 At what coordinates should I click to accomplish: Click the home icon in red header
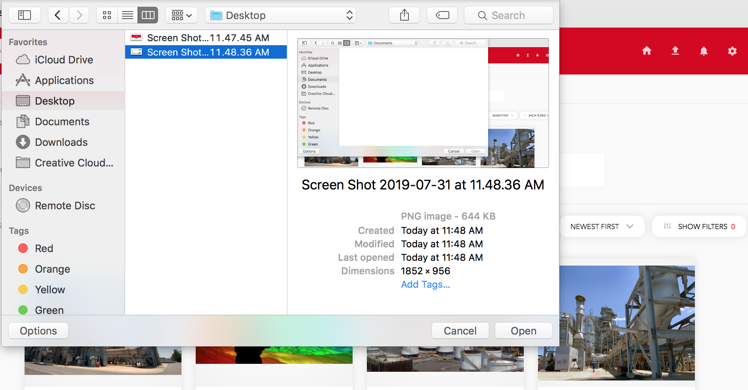[x=647, y=51]
